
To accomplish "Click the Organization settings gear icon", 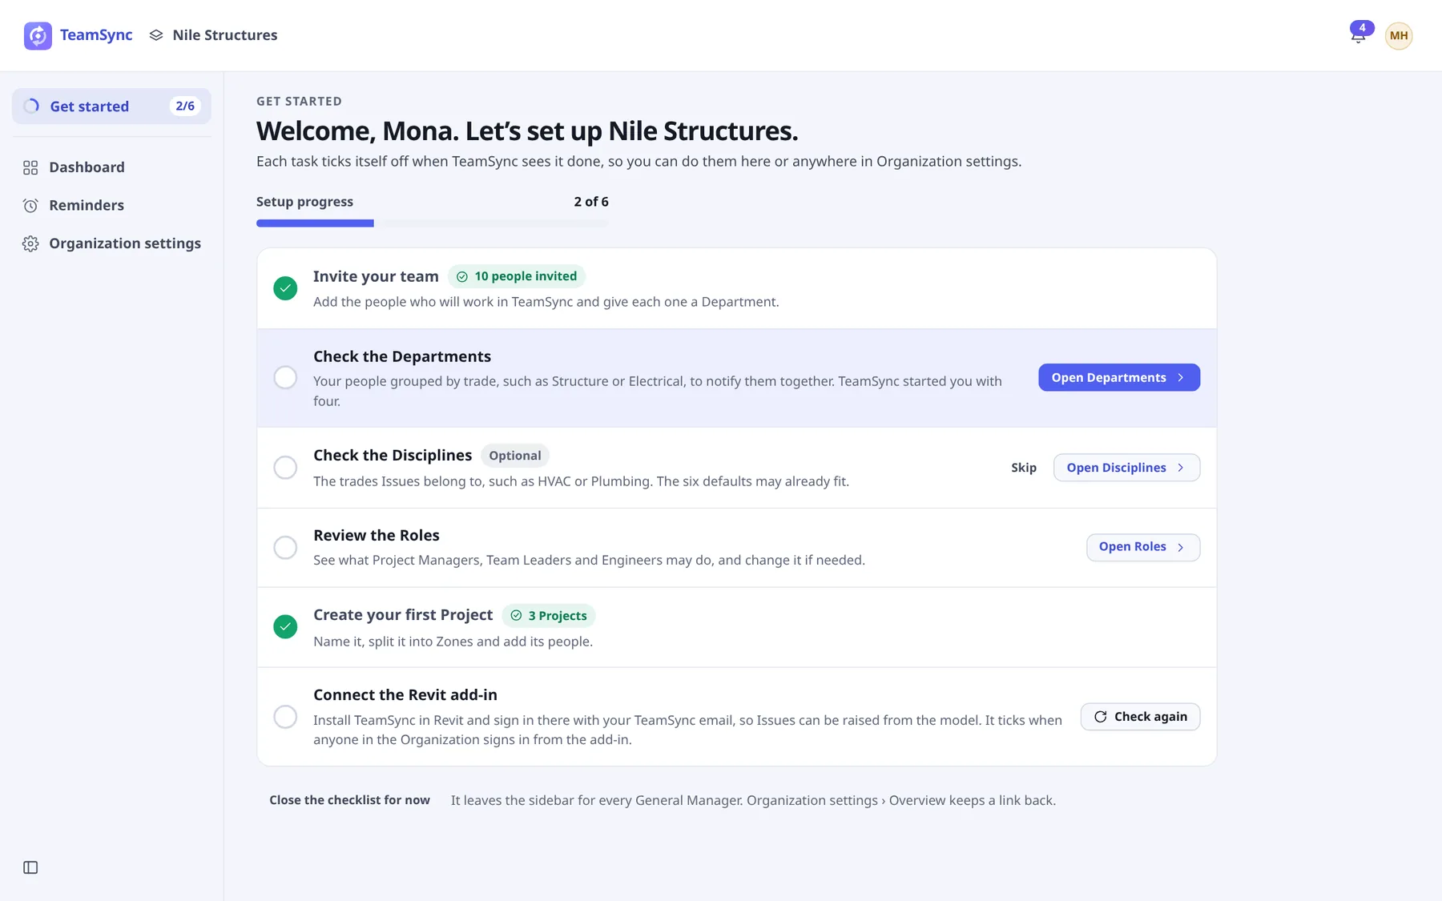I will (30, 243).
